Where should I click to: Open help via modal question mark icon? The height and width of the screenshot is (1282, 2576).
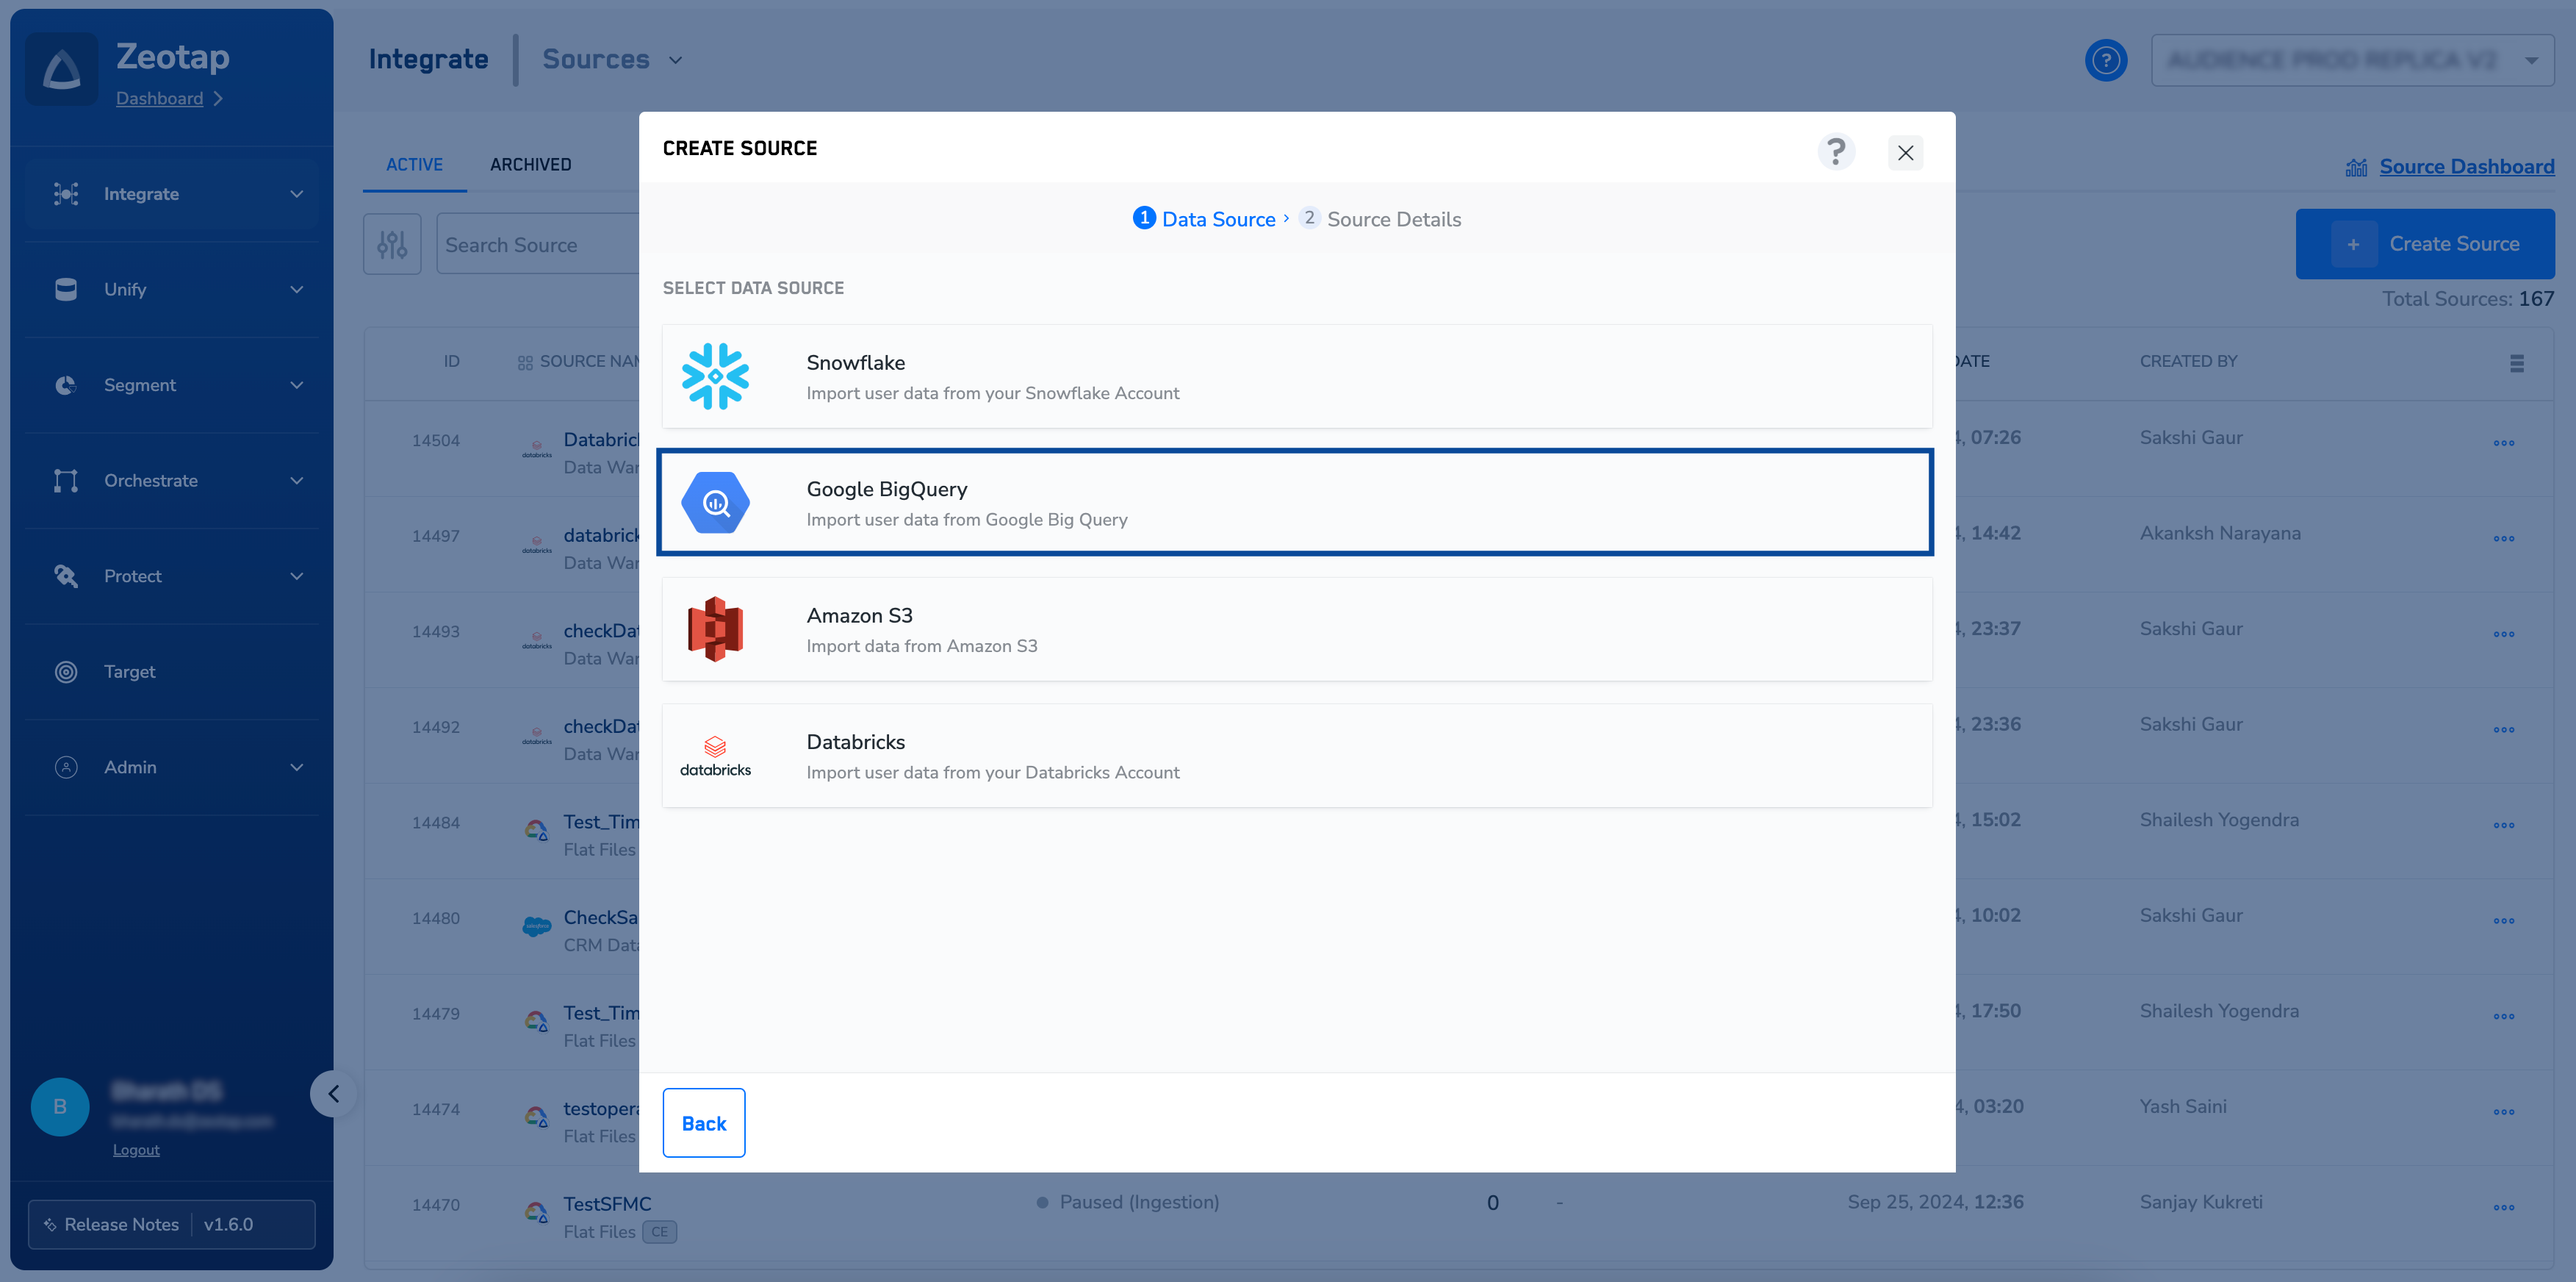click(x=1836, y=152)
